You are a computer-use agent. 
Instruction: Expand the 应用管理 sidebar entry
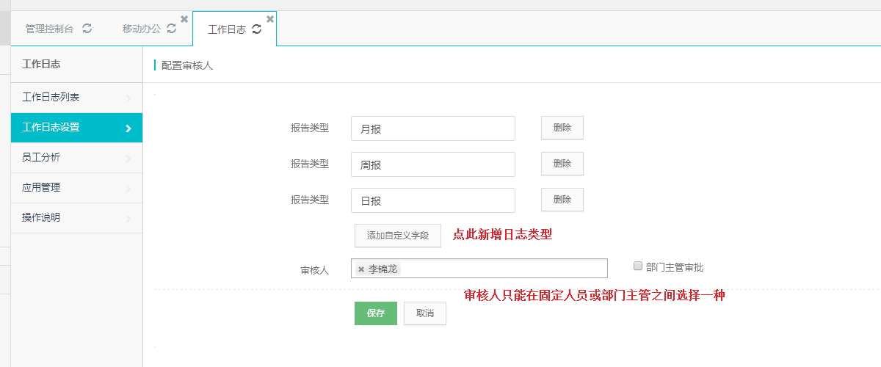click(x=76, y=188)
